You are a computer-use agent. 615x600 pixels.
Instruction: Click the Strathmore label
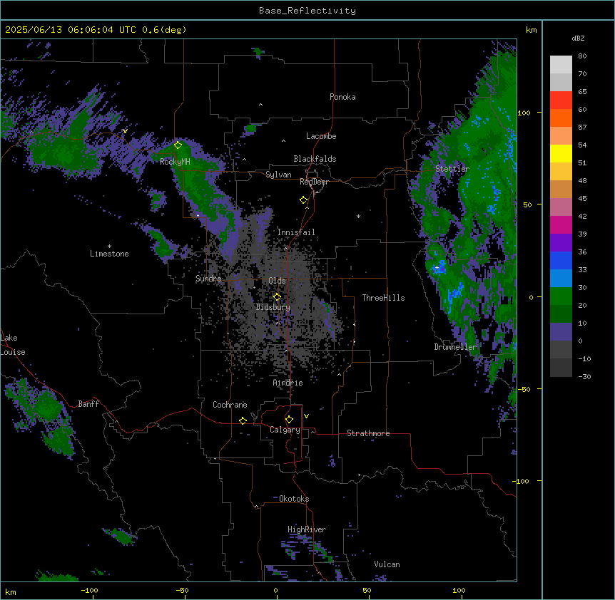(368, 433)
